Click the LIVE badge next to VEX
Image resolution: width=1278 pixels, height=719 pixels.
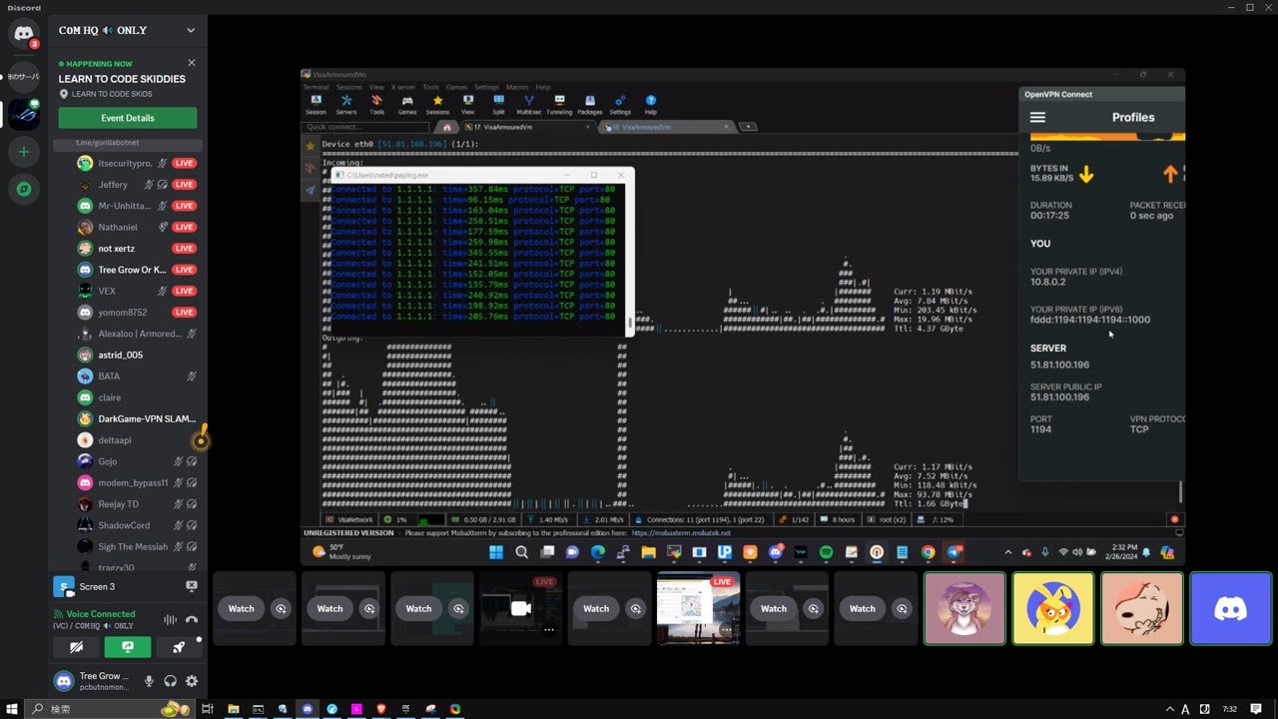pos(184,291)
